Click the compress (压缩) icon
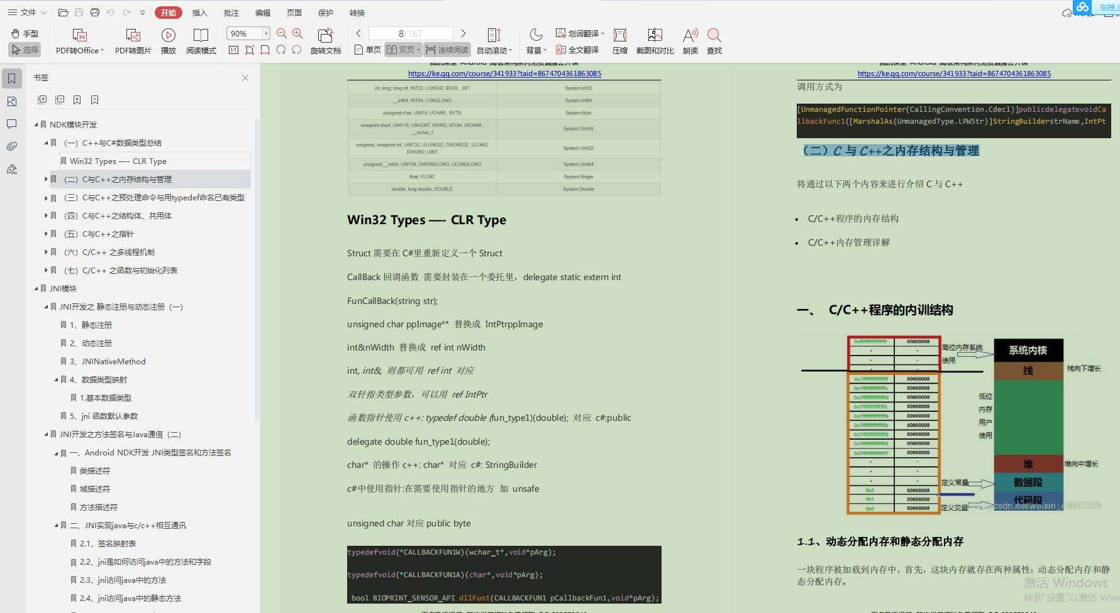 click(x=620, y=42)
